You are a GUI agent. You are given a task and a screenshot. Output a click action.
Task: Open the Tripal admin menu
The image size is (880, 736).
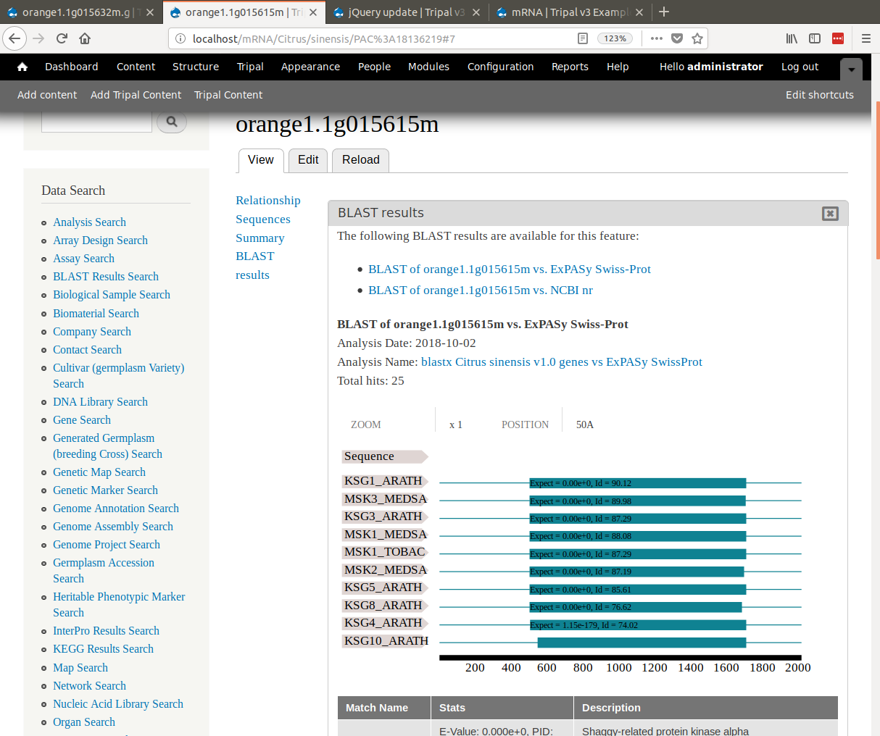(250, 67)
